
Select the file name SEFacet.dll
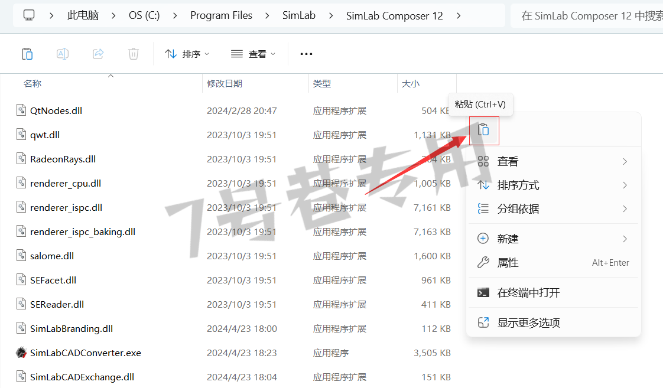point(53,280)
